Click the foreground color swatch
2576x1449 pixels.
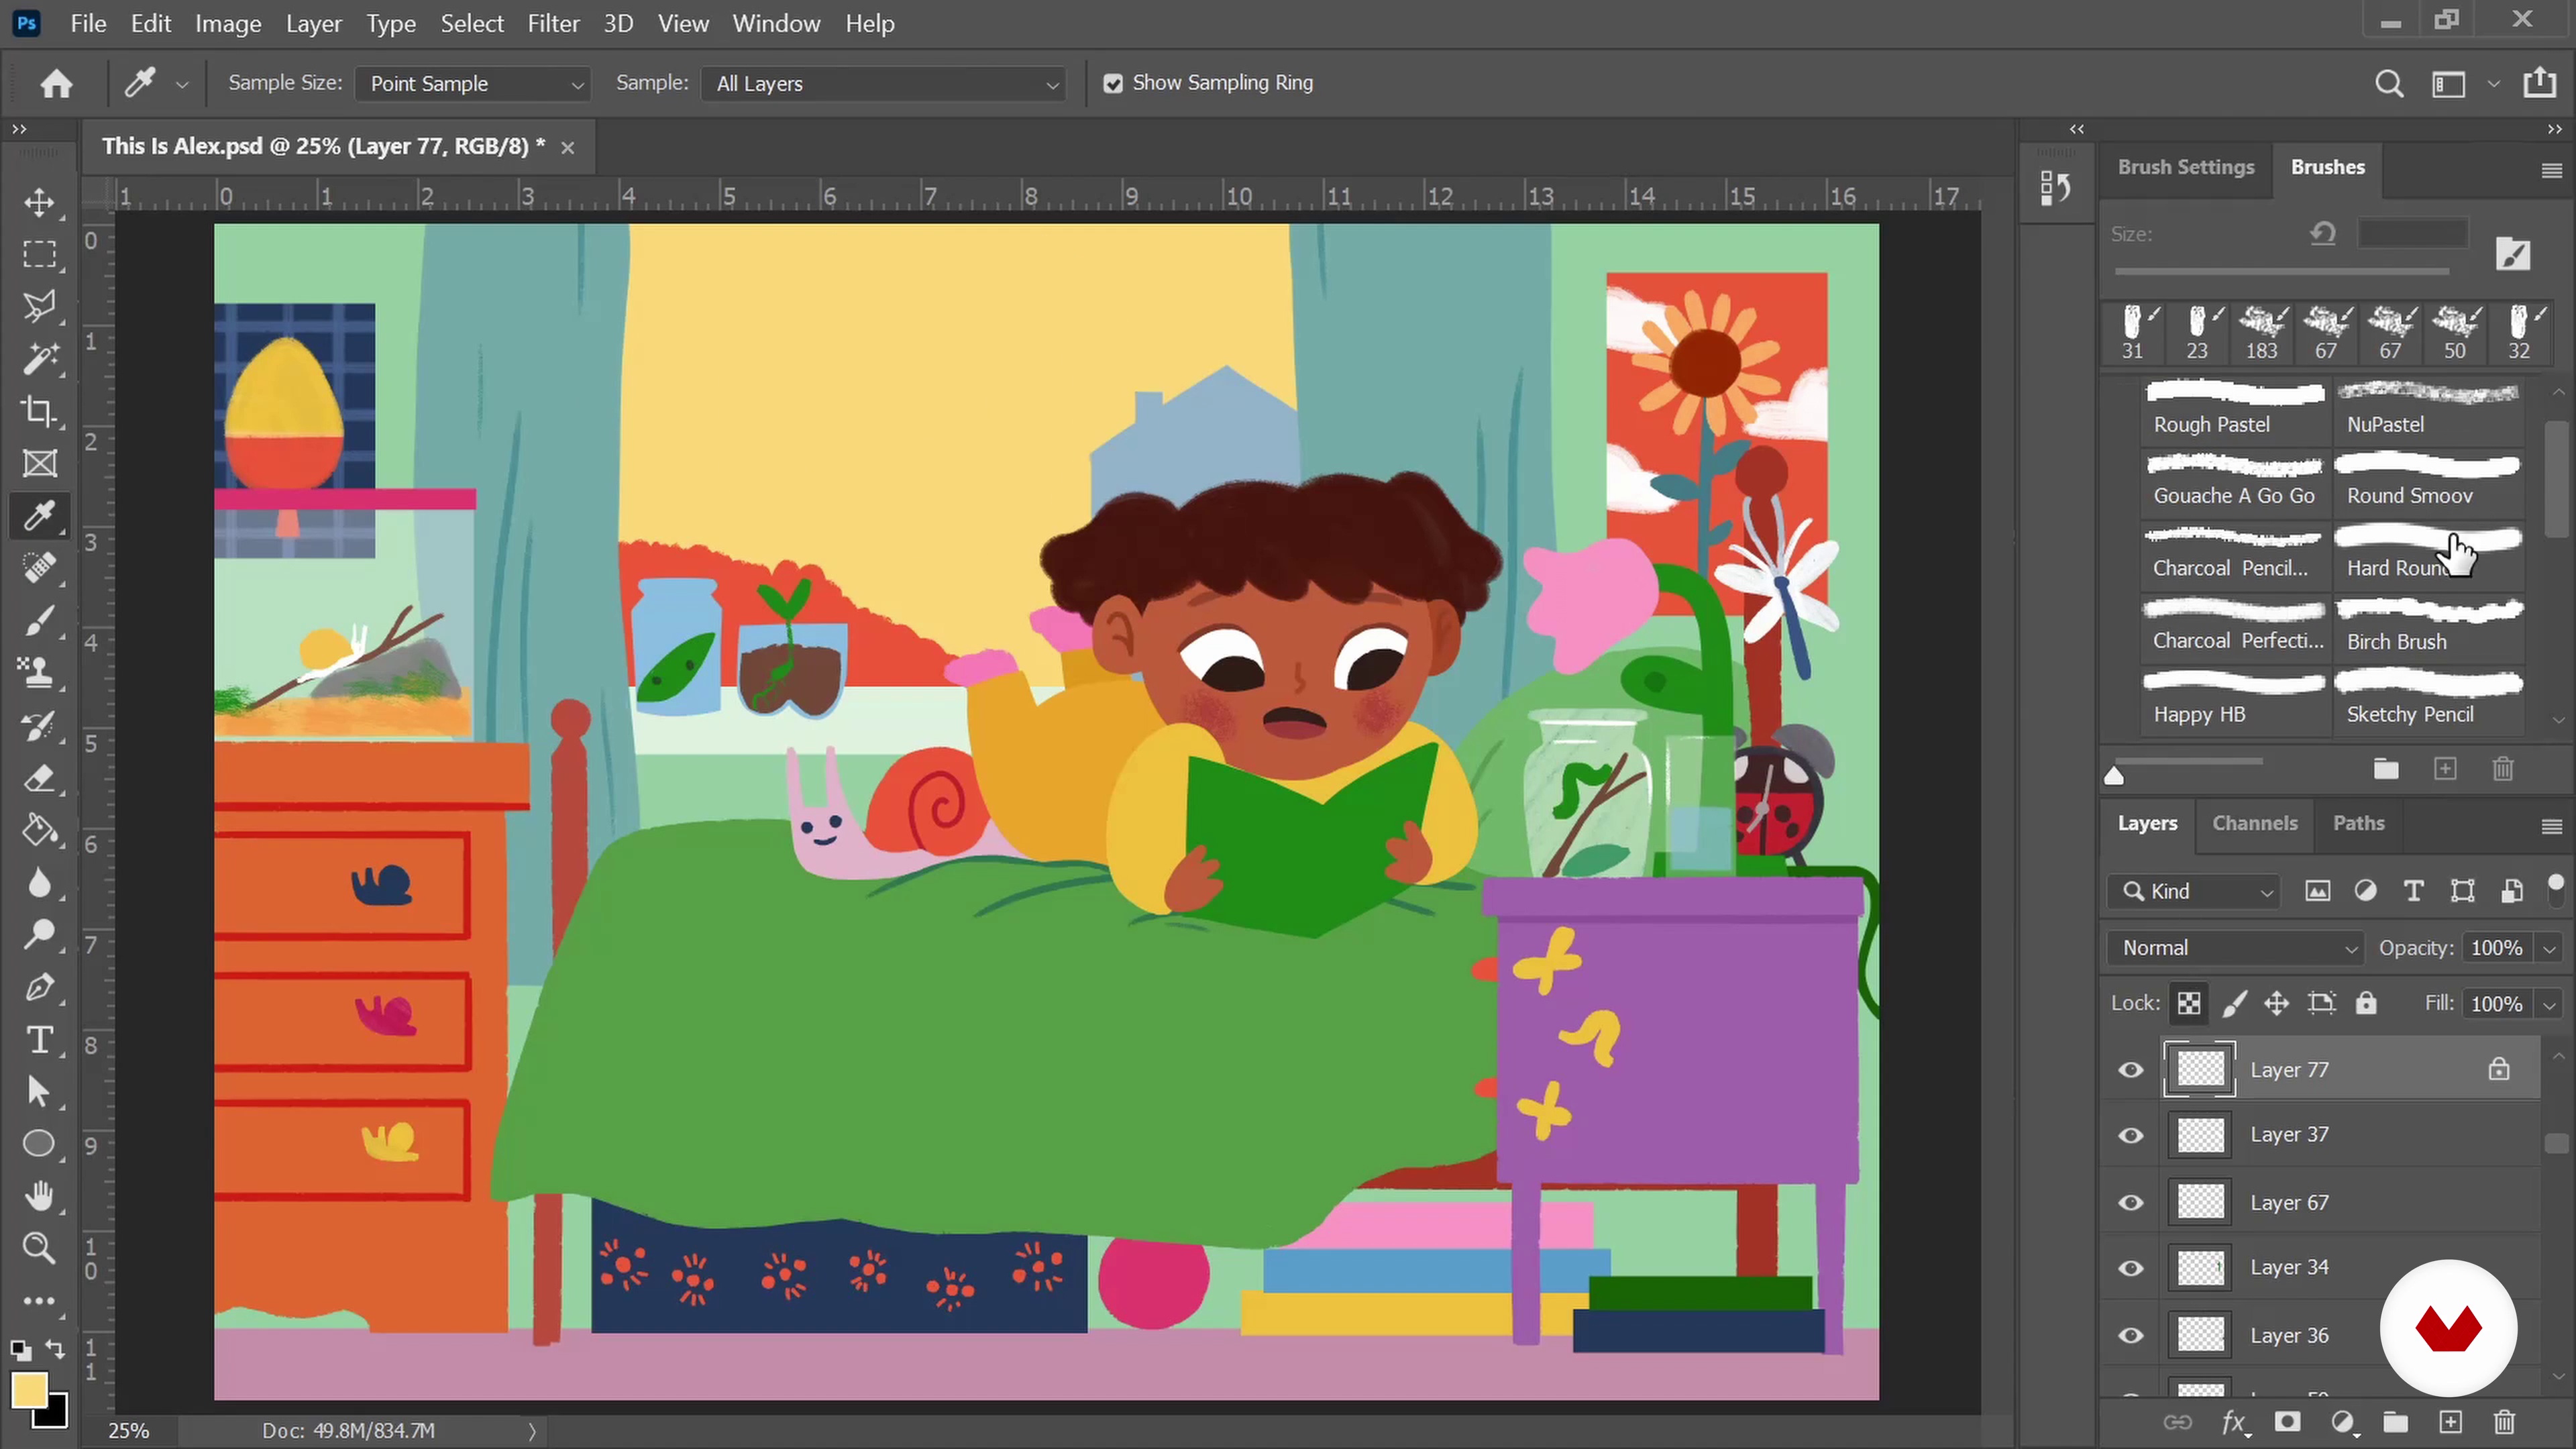28,1389
